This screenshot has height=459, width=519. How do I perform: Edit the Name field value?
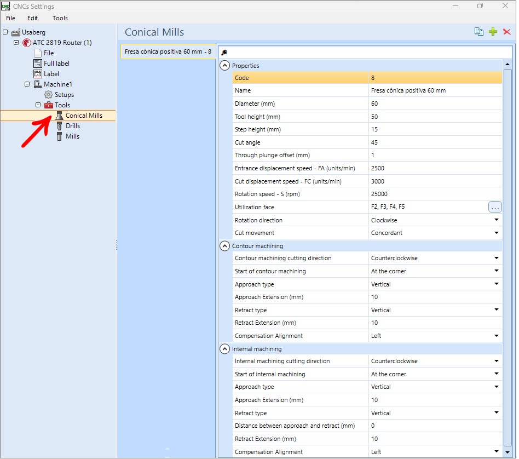coord(435,91)
